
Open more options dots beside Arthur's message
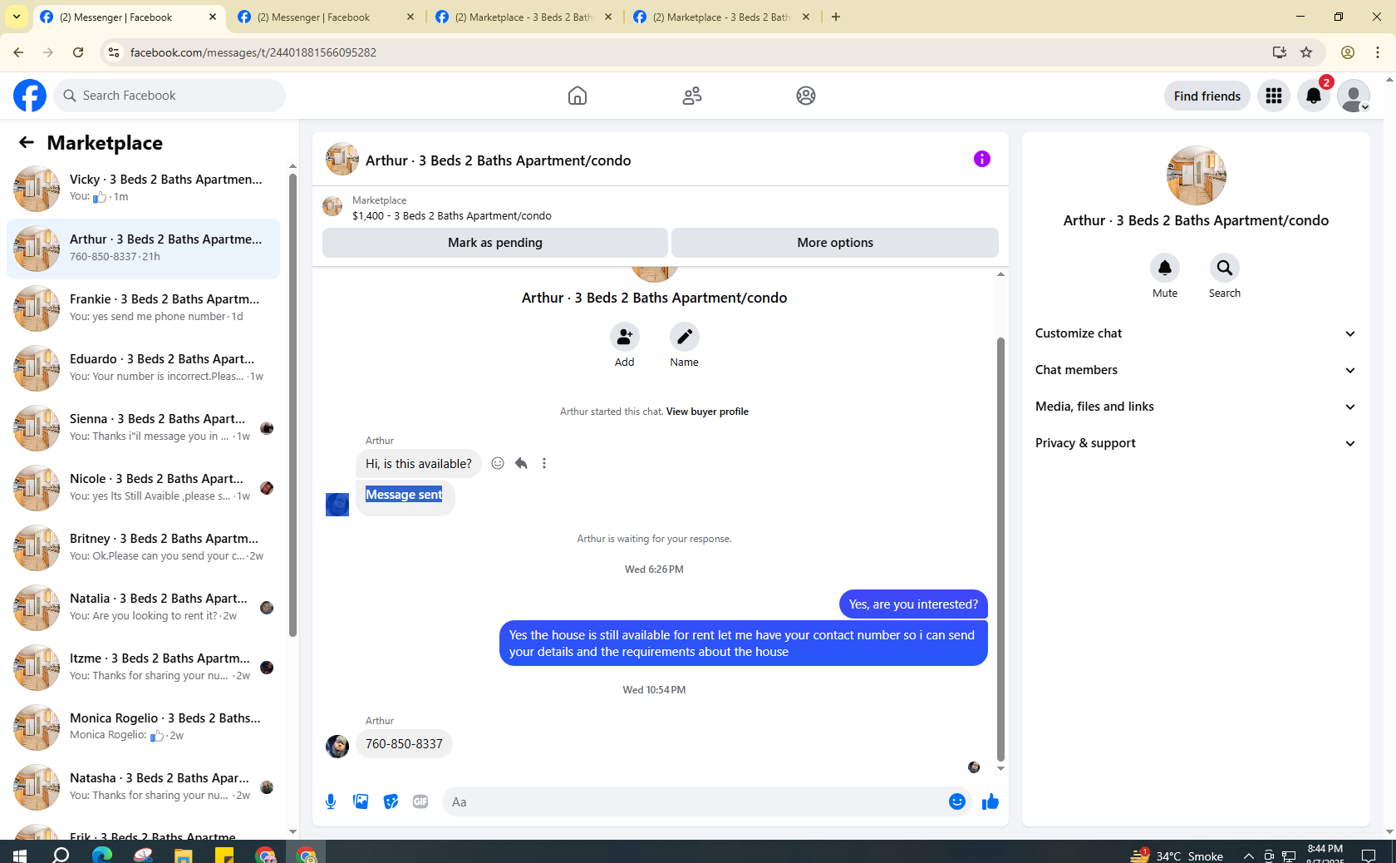tap(544, 463)
